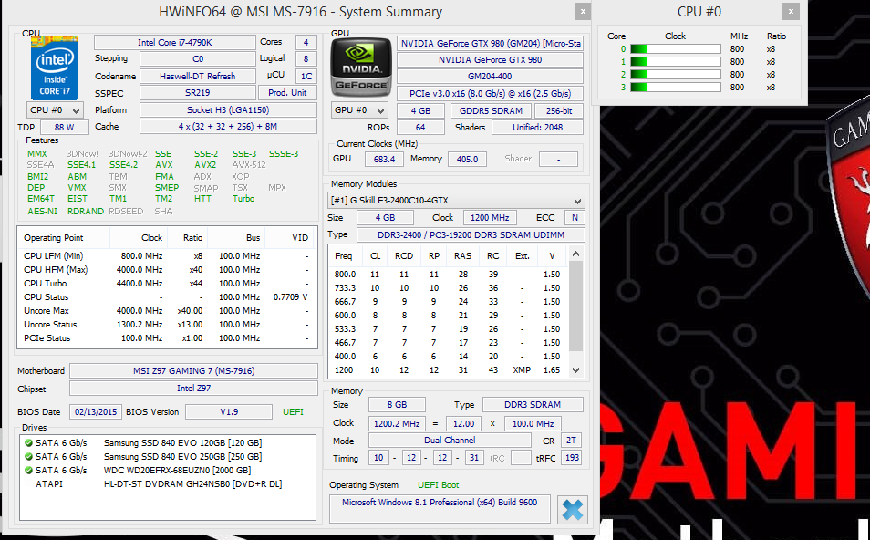Click the UEFI Boot label

439,485
